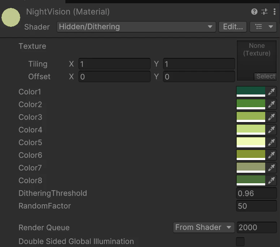Click the Offset Y input field
Screen dimensions: 280x247
pyautogui.click(x=199, y=77)
